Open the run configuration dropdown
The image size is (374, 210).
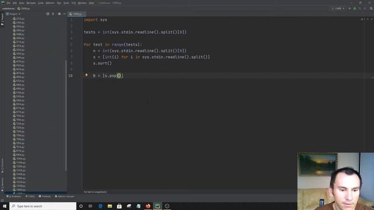[338, 9]
